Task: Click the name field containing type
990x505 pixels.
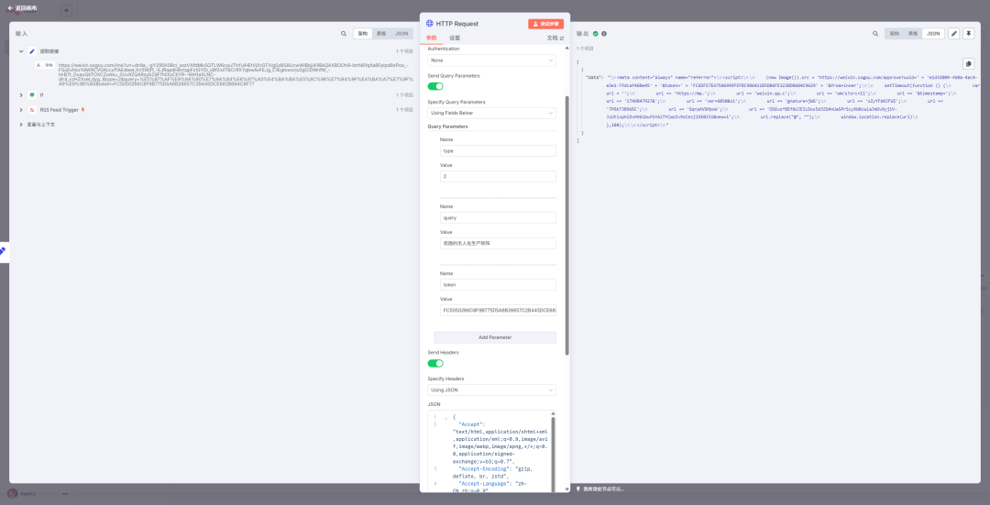Action: click(498, 151)
